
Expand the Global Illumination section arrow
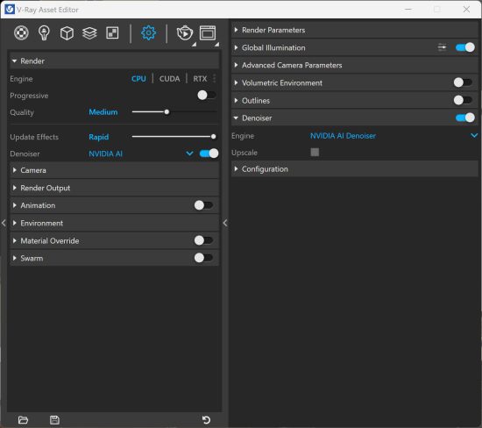click(x=236, y=47)
